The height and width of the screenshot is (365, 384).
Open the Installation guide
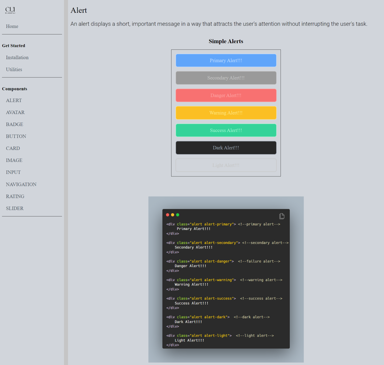(17, 57)
